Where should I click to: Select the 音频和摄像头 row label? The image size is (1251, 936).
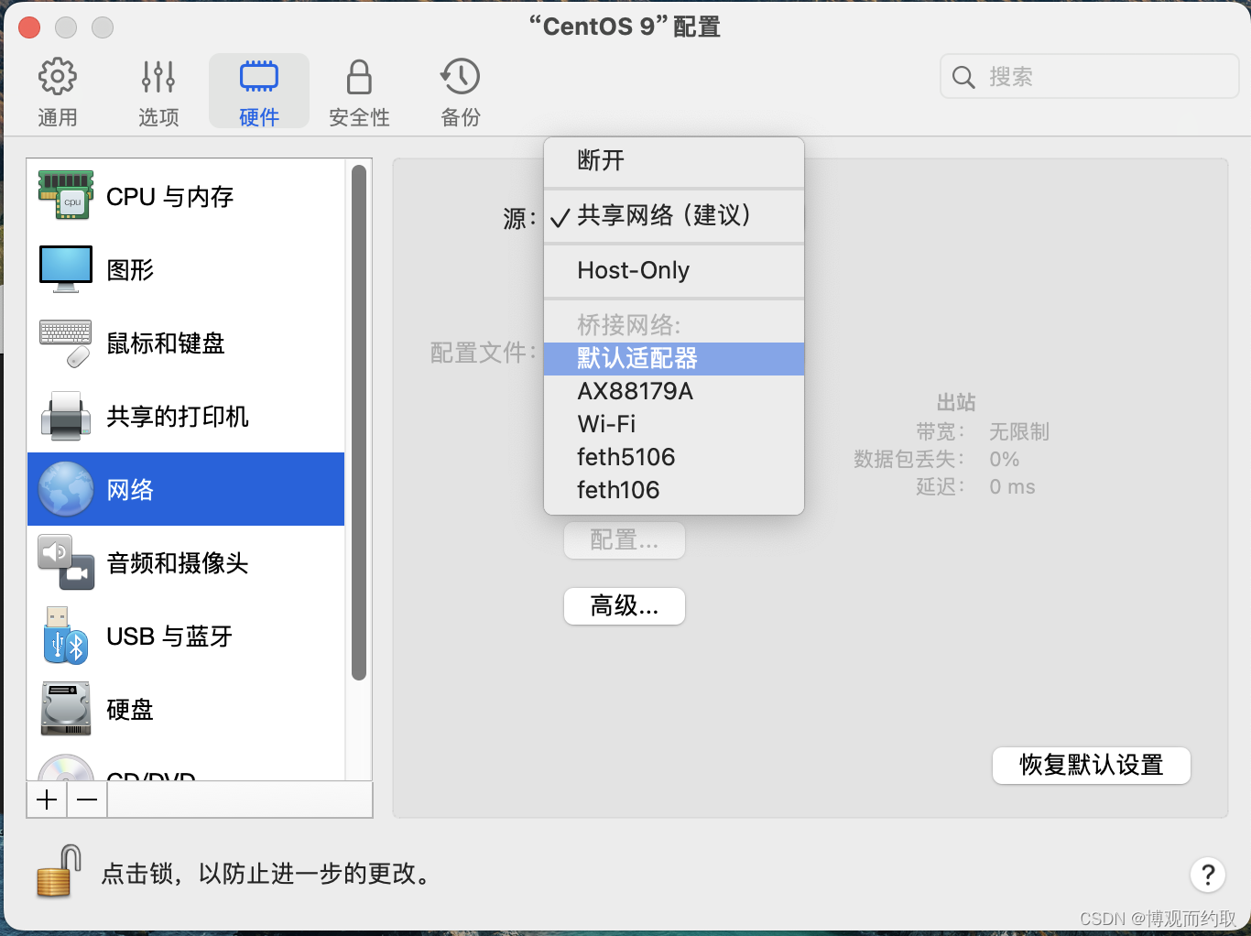tap(178, 563)
